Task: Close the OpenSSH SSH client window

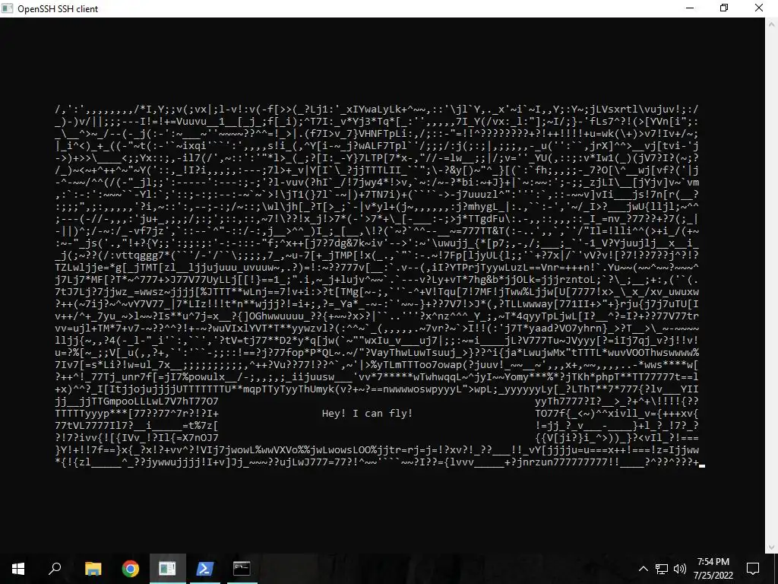Action: [759, 8]
